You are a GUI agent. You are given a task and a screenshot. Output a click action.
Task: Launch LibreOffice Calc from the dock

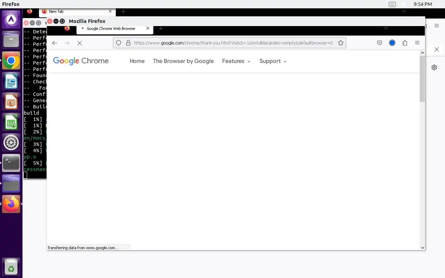(11, 123)
